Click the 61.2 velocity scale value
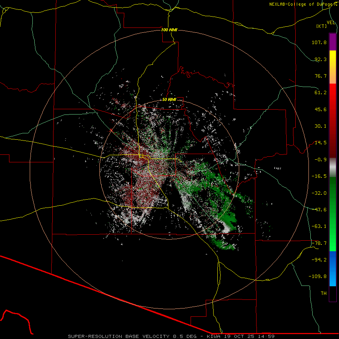The image size is (339, 339). pyautogui.click(x=321, y=93)
